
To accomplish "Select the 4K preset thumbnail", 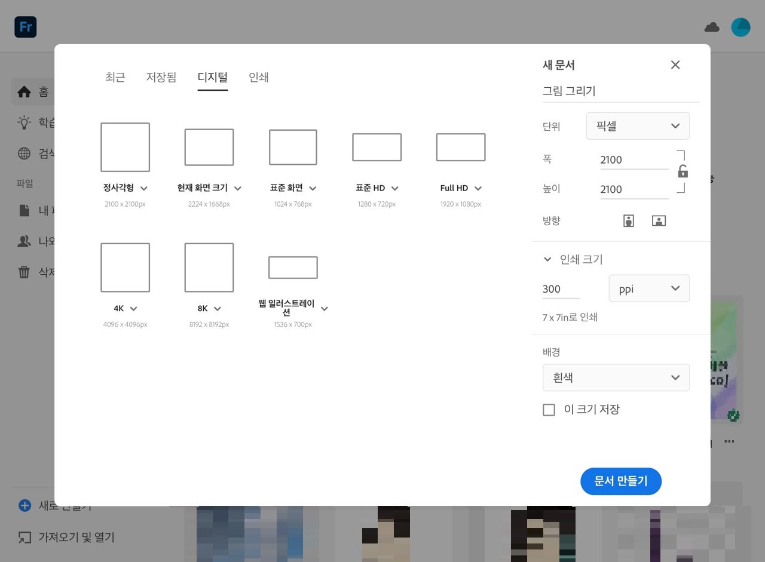I will coord(125,268).
